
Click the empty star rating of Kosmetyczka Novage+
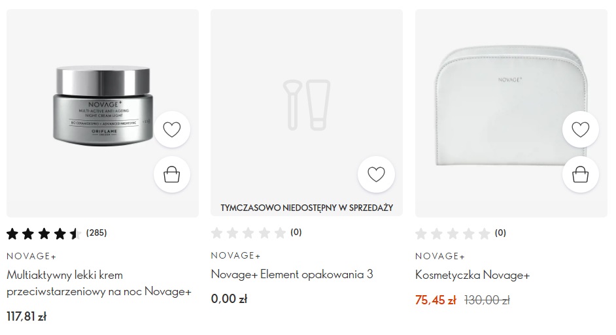coord(460,234)
